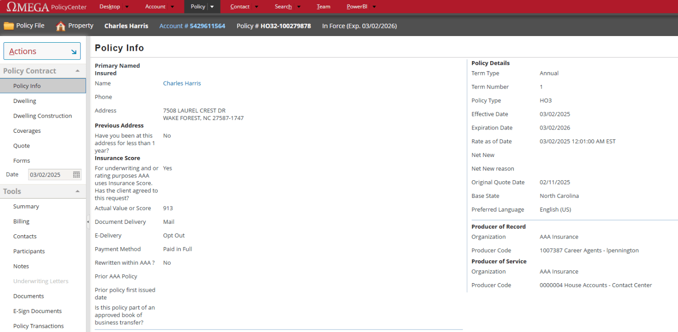Collapse the Tools section

click(x=77, y=191)
